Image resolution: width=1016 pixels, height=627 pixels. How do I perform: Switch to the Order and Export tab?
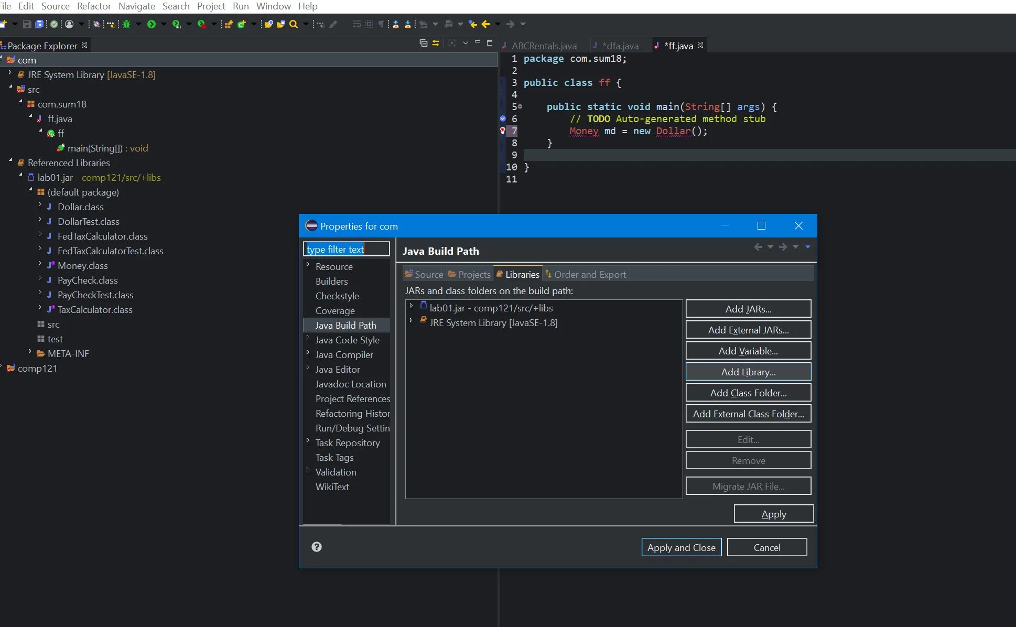(x=586, y=274)
